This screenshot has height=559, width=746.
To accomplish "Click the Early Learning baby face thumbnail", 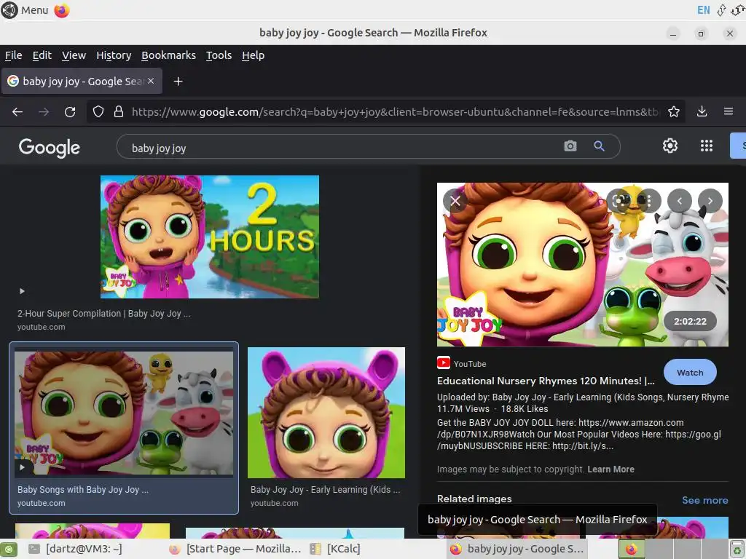I will click(326, 413).
